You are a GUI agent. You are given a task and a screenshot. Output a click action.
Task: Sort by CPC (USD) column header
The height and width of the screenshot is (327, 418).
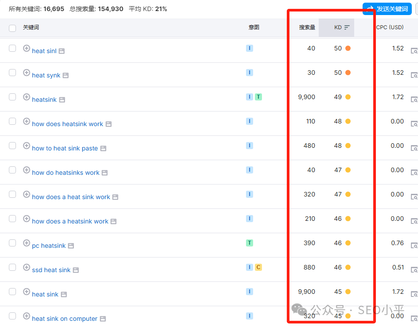point(390,27)
